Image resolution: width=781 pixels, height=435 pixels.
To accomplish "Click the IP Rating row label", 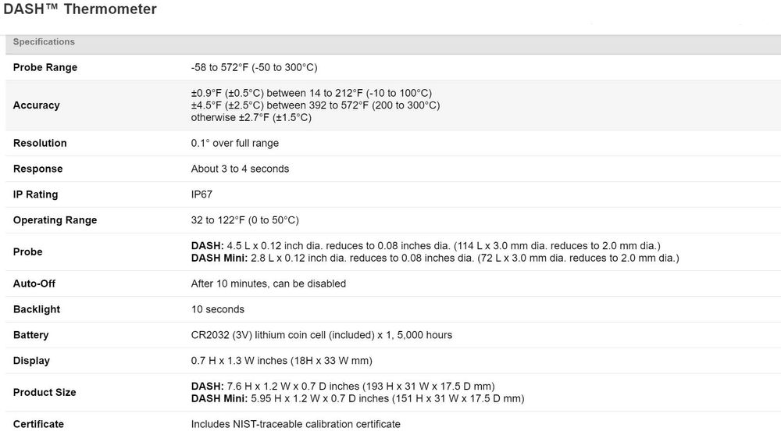I will 35,194.
